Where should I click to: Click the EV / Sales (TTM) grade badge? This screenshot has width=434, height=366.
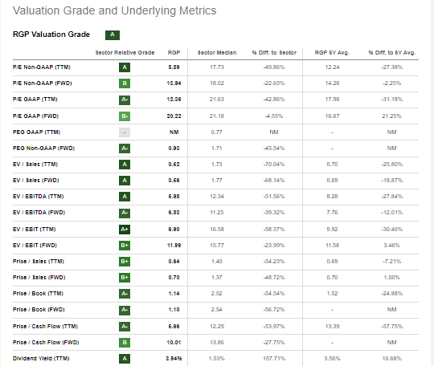125,165
